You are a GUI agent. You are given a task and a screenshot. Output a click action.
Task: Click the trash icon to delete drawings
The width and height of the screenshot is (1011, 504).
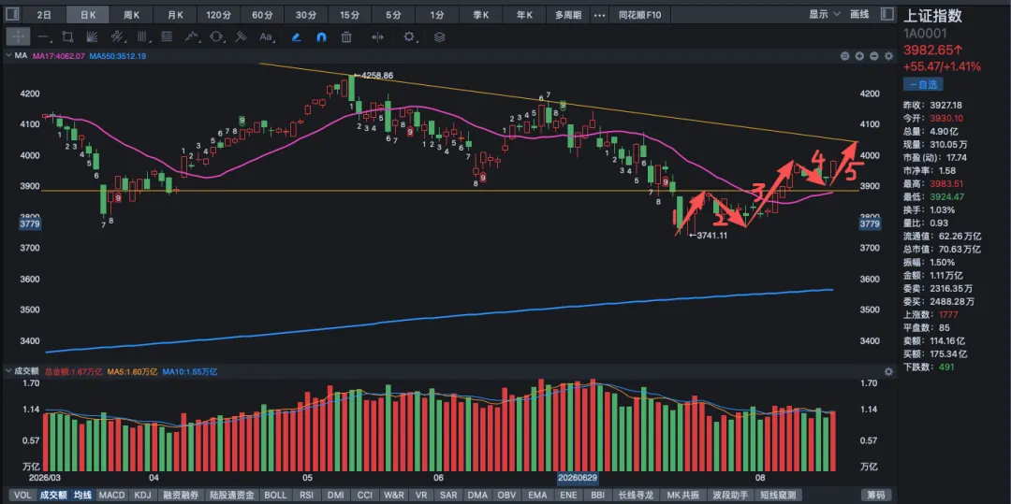346,36
